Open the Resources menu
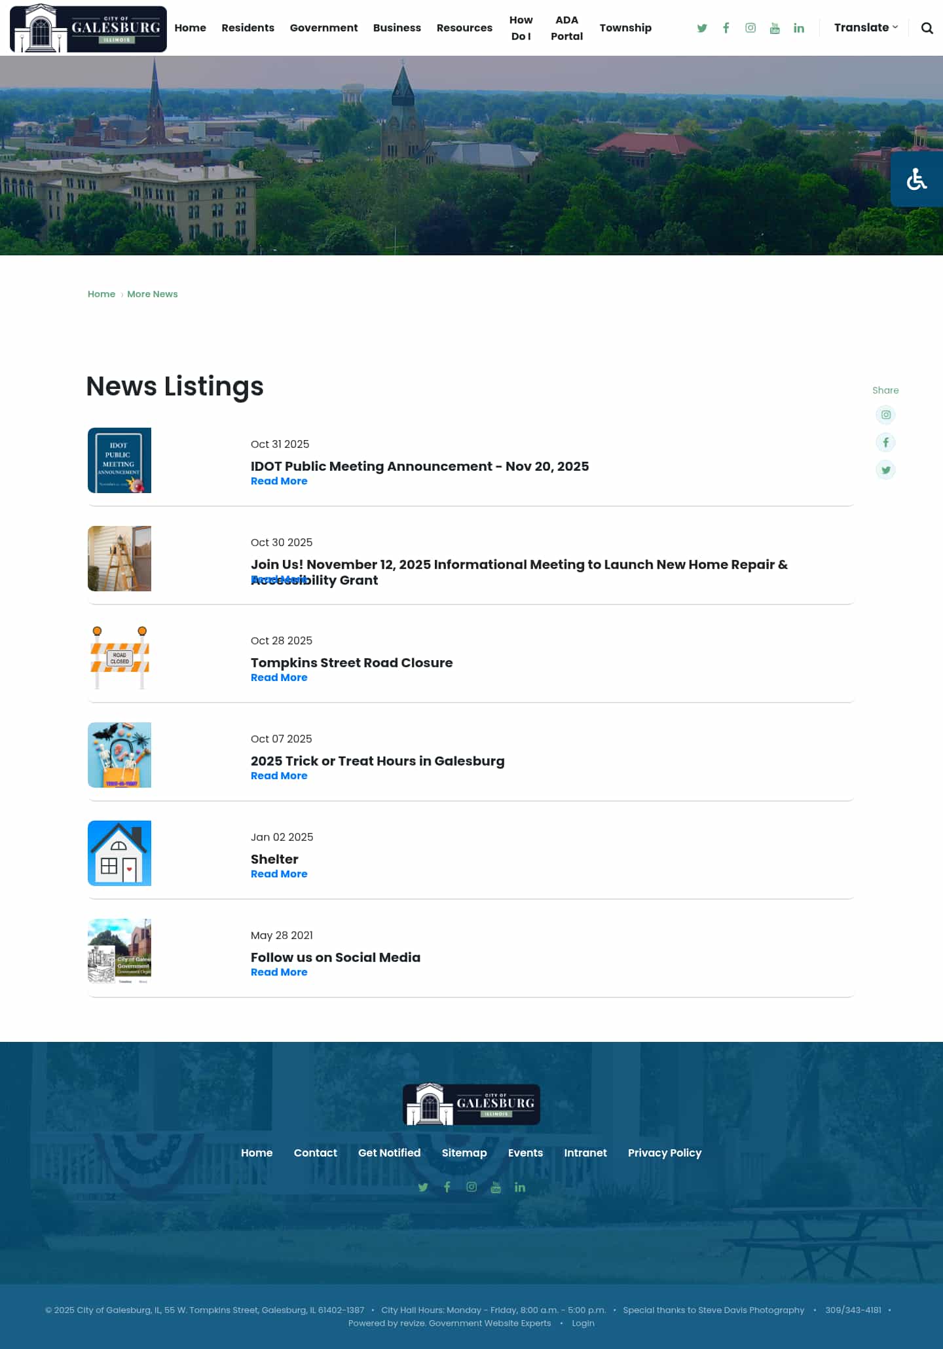The image size is (943, 1349). click(464, 28)
